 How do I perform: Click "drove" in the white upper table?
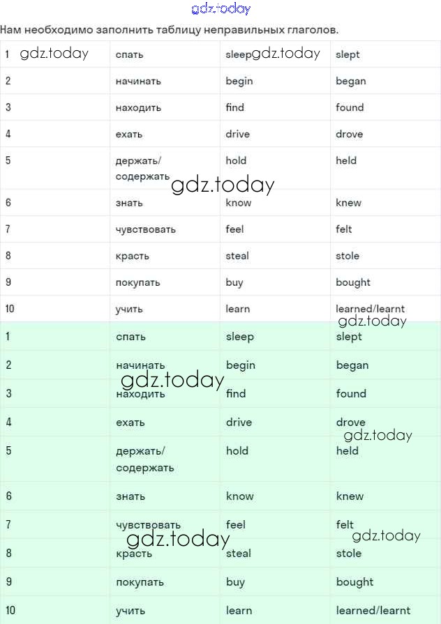pyautogui.click(x=349, y=134)
